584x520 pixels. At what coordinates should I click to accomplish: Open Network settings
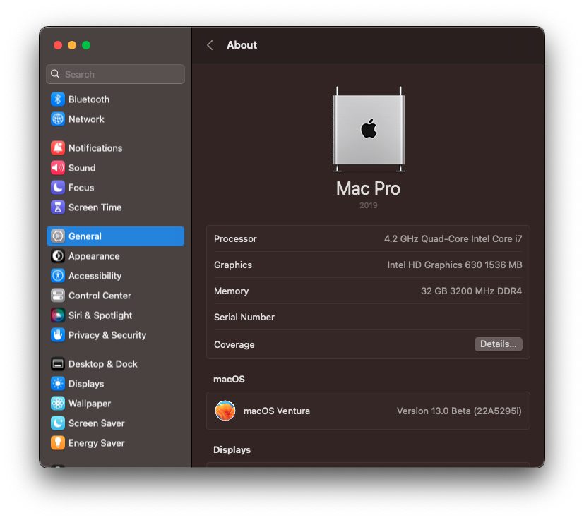[x=116, y=119]
